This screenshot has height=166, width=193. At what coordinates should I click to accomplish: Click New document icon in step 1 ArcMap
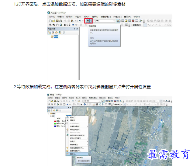pos(50,21)
